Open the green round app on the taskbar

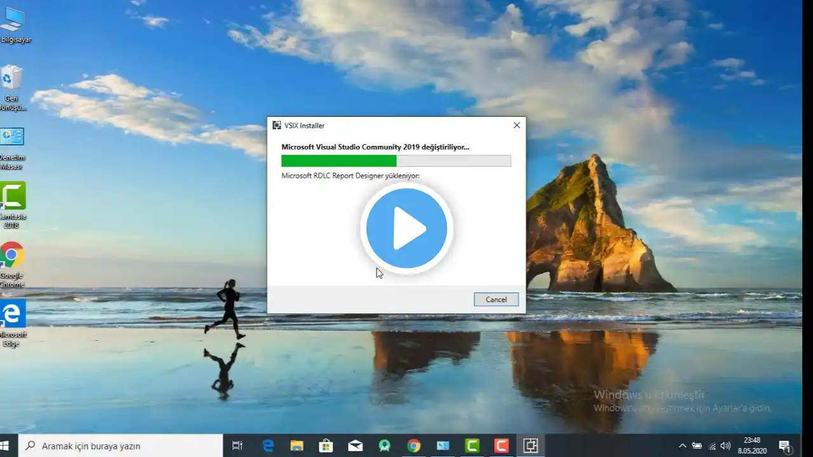tap(384, 446)
